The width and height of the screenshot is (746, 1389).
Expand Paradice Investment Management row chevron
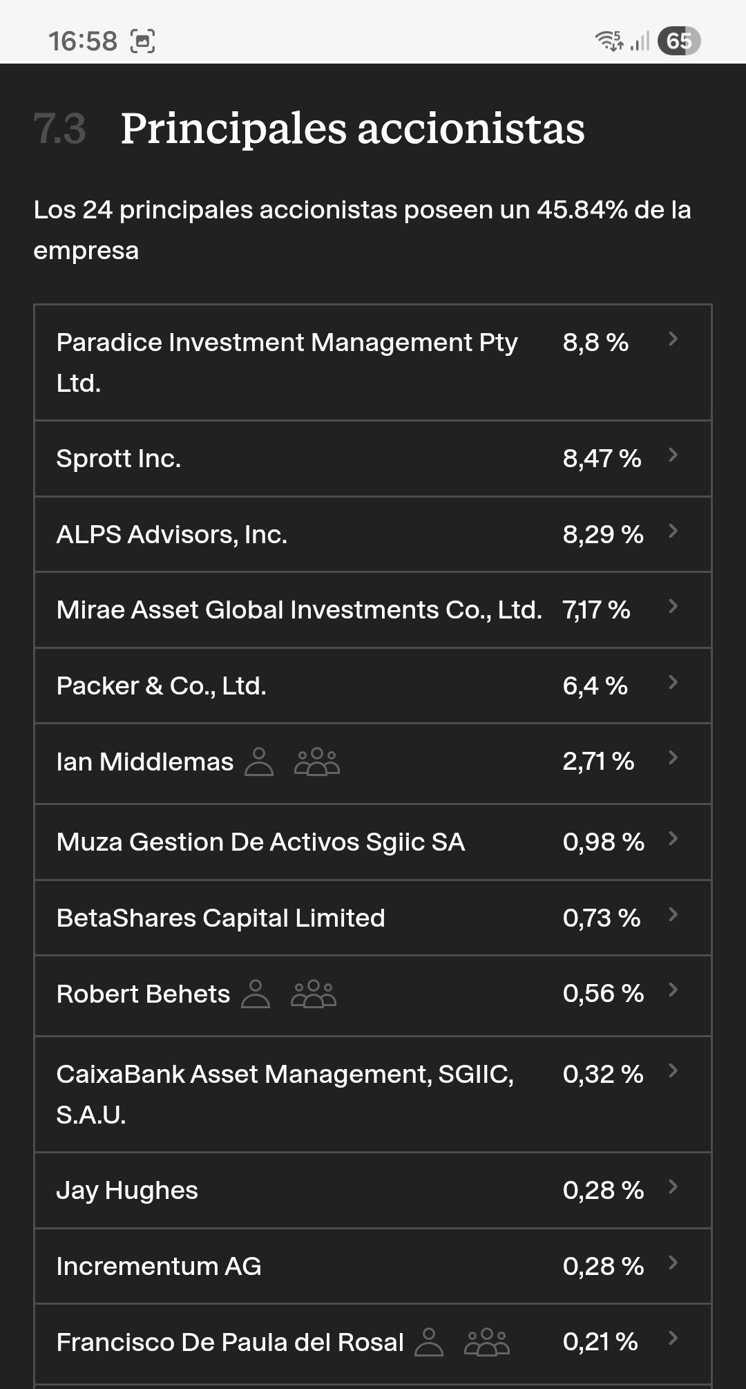(673, 339)
